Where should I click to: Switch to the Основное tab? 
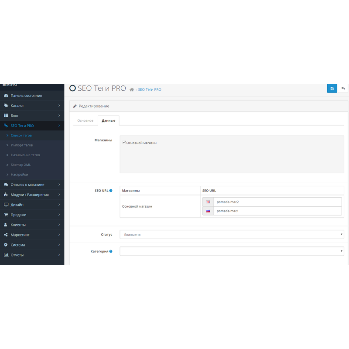[x=85, y=120]
